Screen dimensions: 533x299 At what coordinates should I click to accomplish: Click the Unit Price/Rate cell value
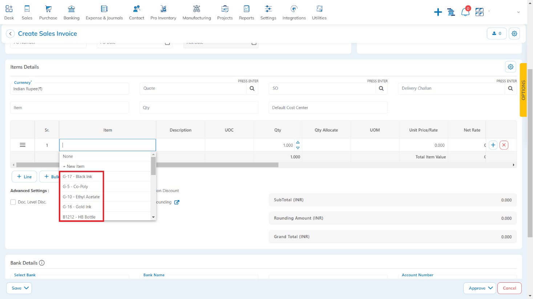439,145
